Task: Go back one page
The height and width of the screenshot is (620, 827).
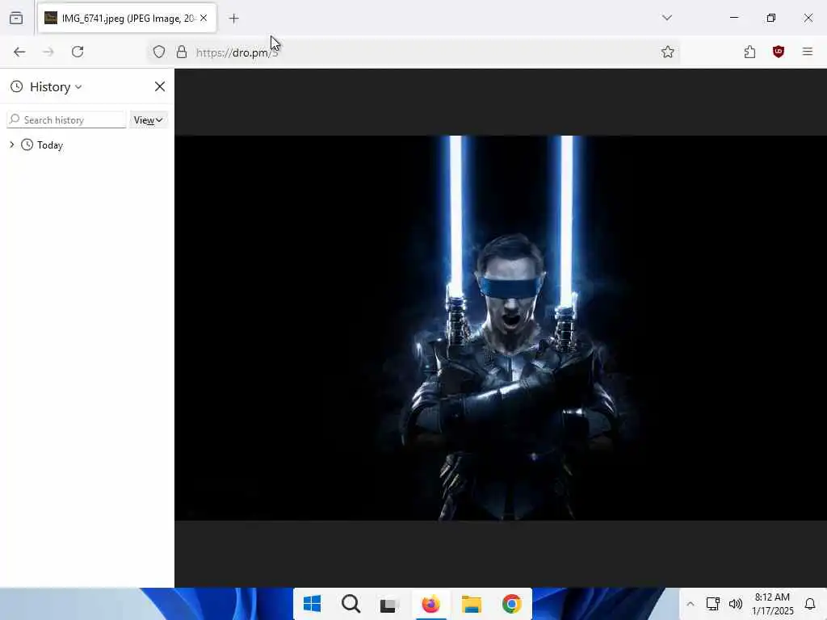Action: 19,52
